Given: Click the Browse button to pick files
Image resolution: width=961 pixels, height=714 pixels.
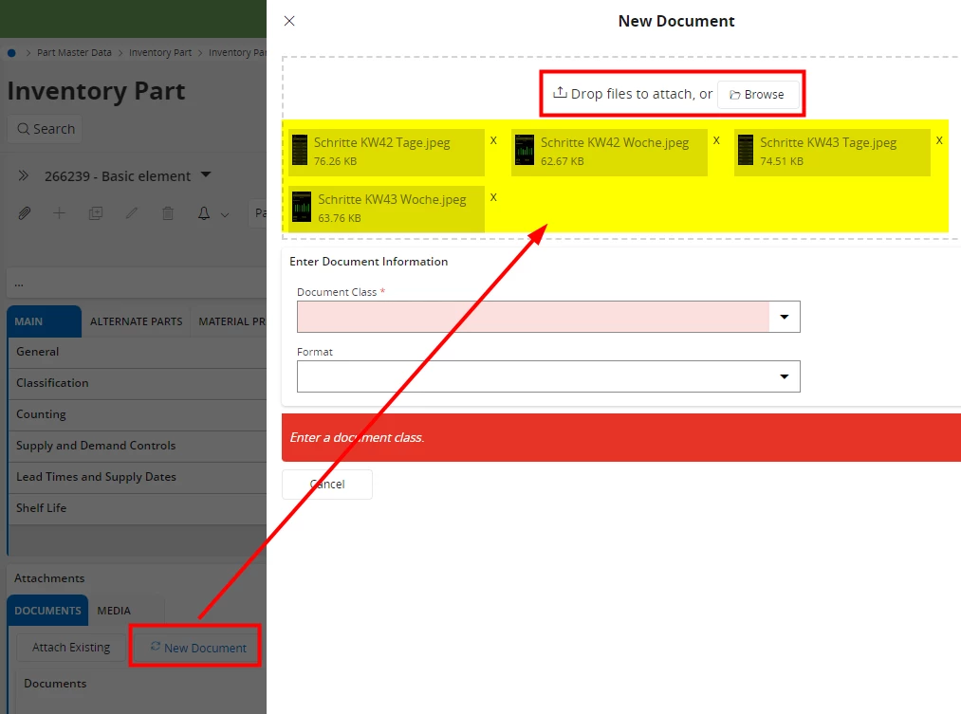Looking at the screenshot, I should (758, 94).
